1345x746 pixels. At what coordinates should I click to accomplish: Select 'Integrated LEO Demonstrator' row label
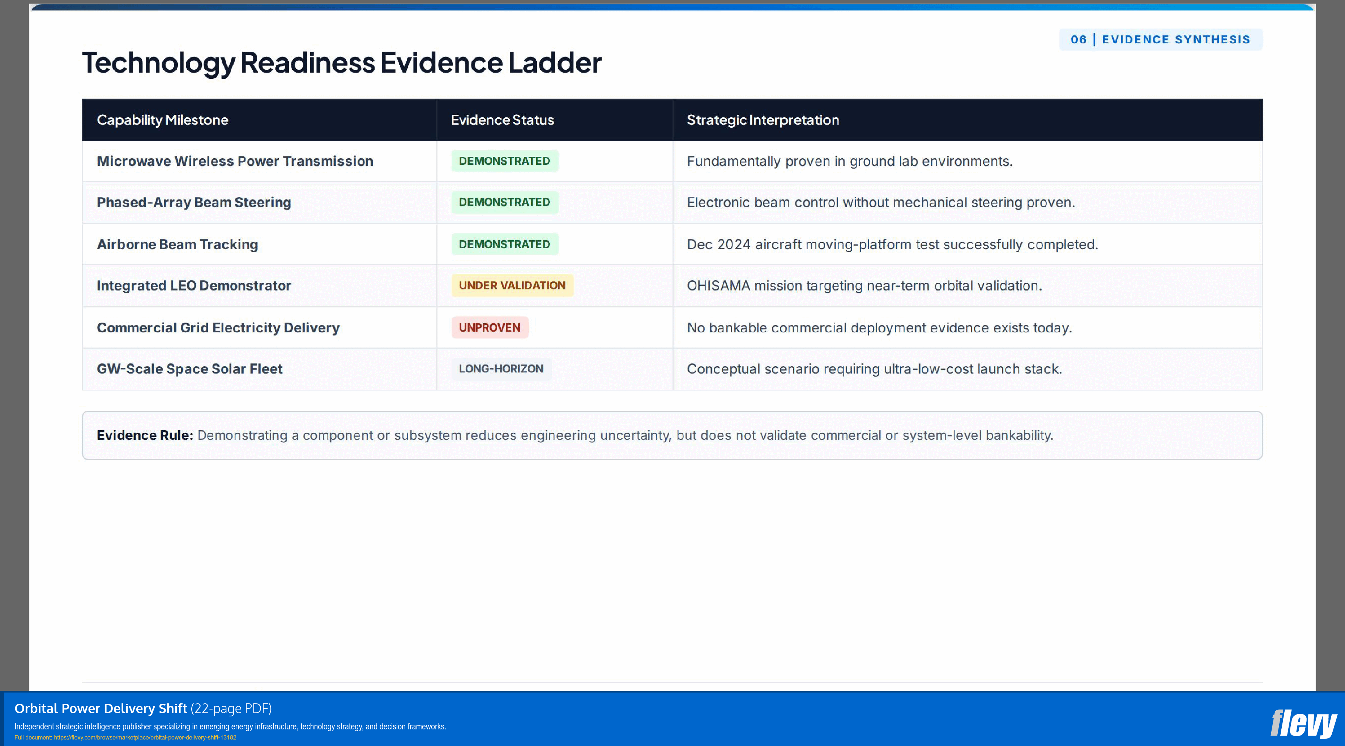(194, 286)
